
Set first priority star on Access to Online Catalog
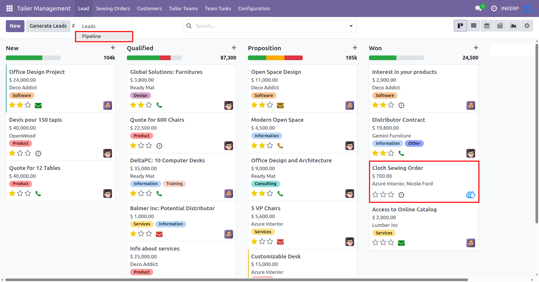point(375,242)
